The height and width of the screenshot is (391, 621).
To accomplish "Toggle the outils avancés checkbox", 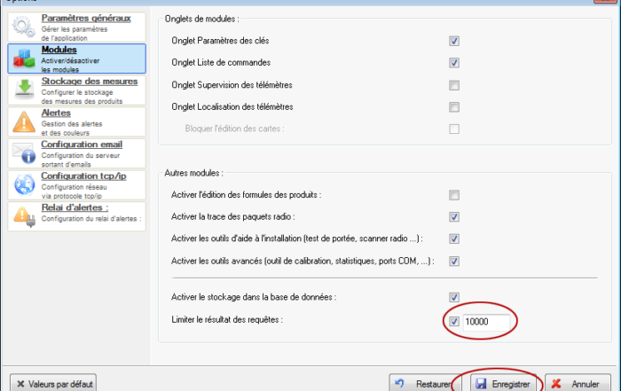I will pyautogui.click(x=454, y=262).
